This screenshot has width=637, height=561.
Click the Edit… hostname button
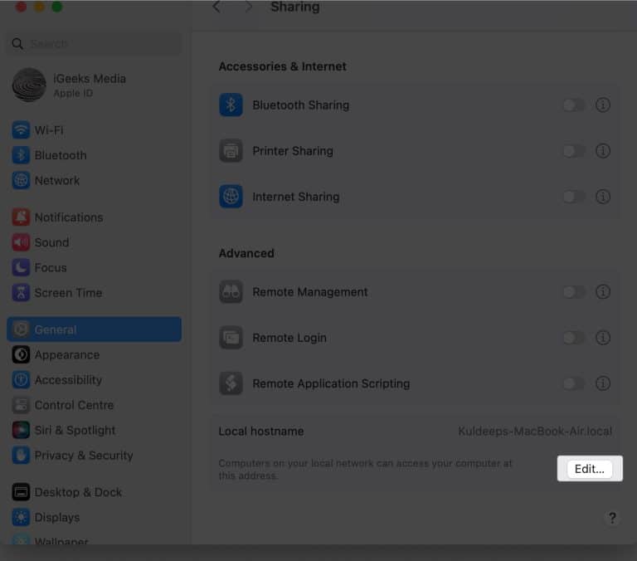(x=590, y=469)
